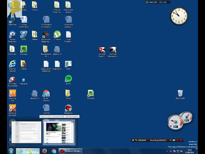Click the Show desktop button
205x154 pixels.
(197, 151)
